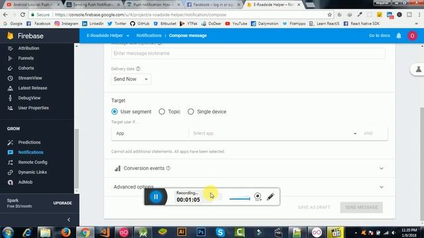Bookmark this page with the star icon
This screenshot has width=424, height=238.
329,15
